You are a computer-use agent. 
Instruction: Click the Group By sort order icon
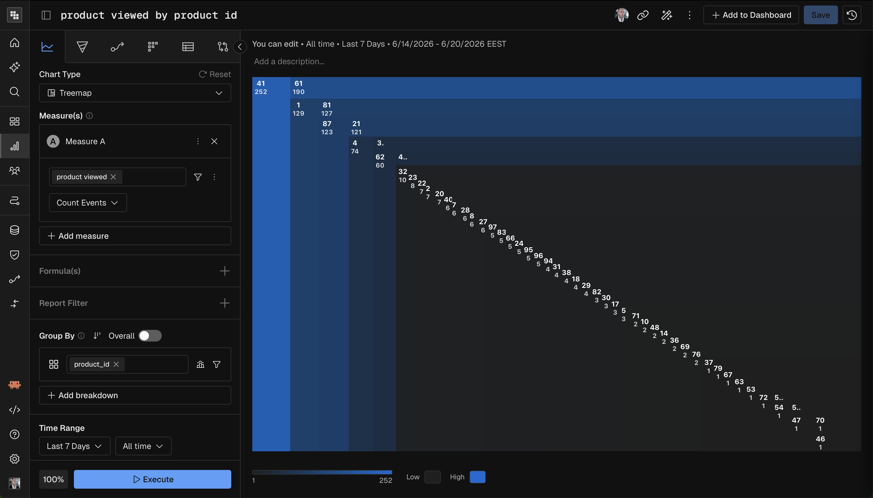point(97,335)
